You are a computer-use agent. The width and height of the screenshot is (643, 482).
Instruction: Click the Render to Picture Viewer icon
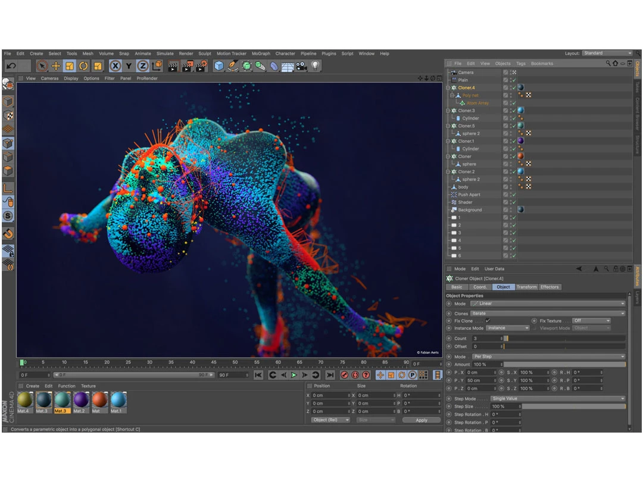[188, 66]
